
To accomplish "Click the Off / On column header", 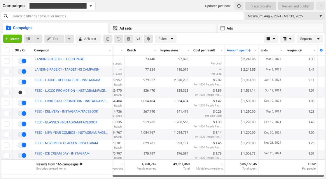I will click(x=20, y=50).
